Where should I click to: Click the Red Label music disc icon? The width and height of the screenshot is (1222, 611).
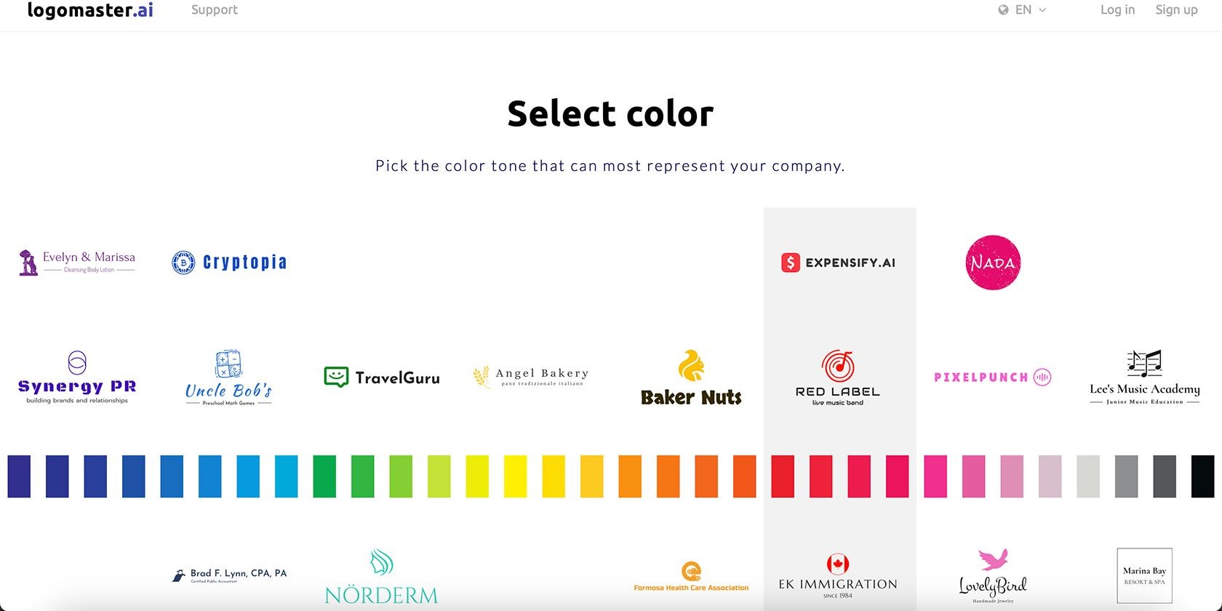click(x=838, y=365)
